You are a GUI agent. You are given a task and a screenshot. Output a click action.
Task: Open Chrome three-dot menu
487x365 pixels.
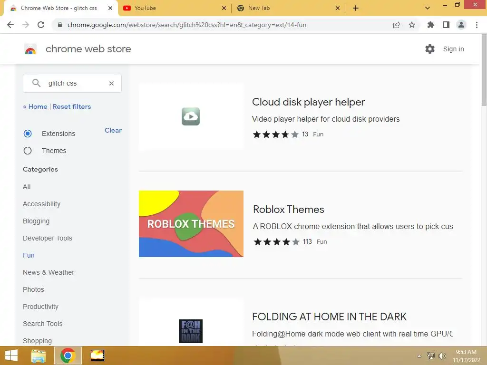(477, 25)
